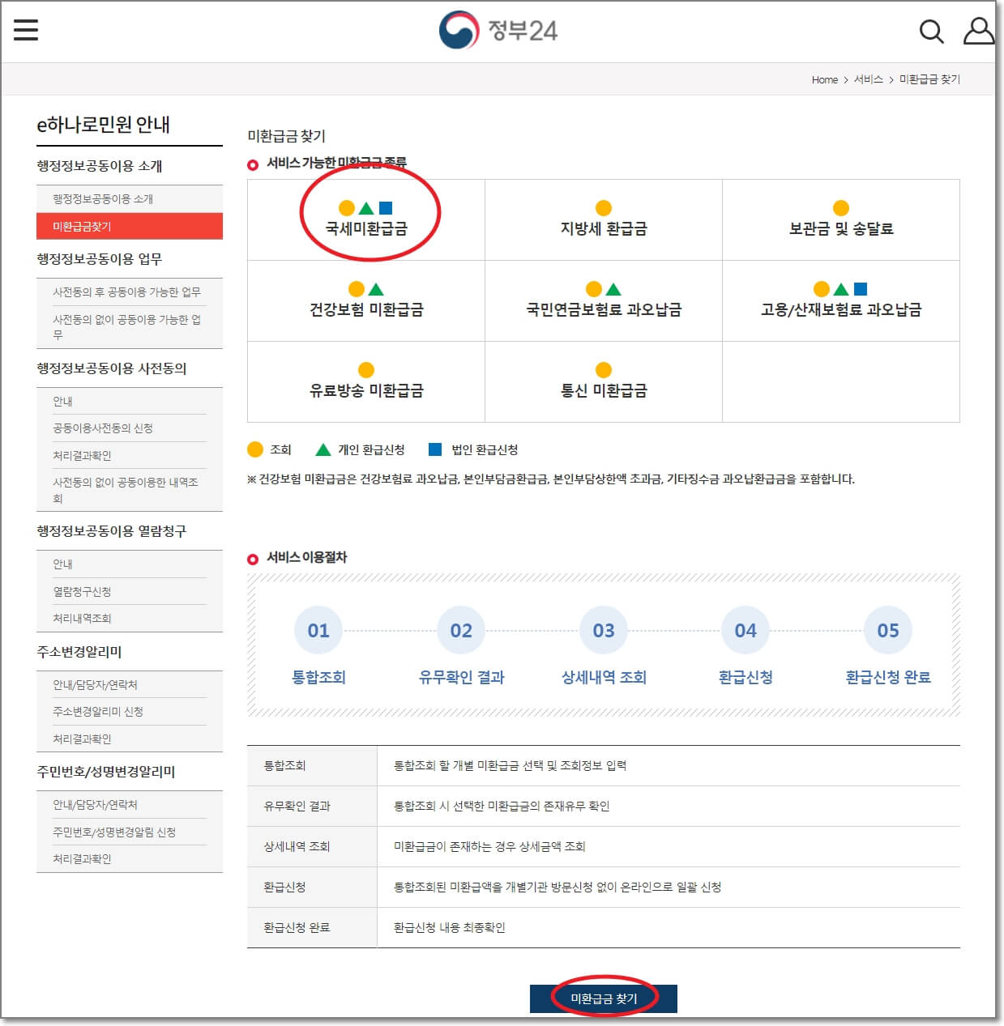Click green triangle icon above 건강보험 미환급금
The image size is (1004, 1026).
[376, 289]
